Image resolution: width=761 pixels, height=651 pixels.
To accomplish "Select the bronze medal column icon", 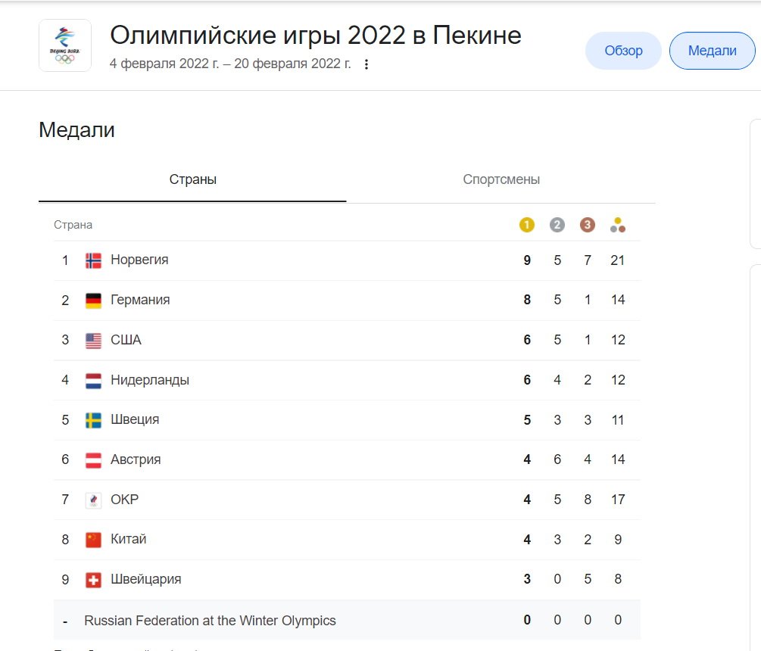I will tap(587, 224).
